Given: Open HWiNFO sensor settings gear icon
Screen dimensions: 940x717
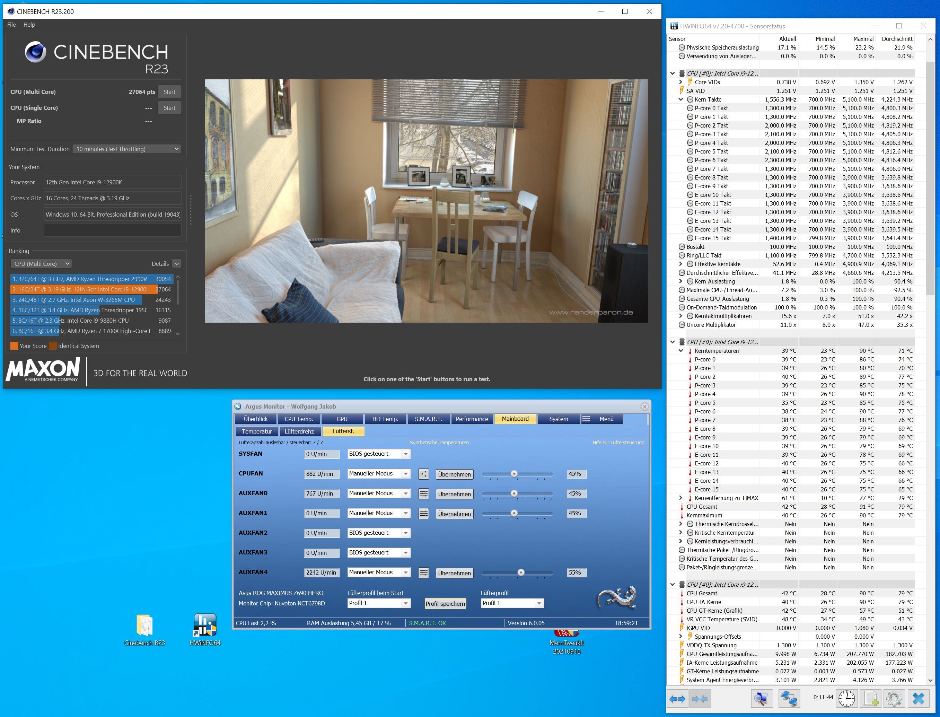Looking at the screenshot, I should click(x=894, y=699).
